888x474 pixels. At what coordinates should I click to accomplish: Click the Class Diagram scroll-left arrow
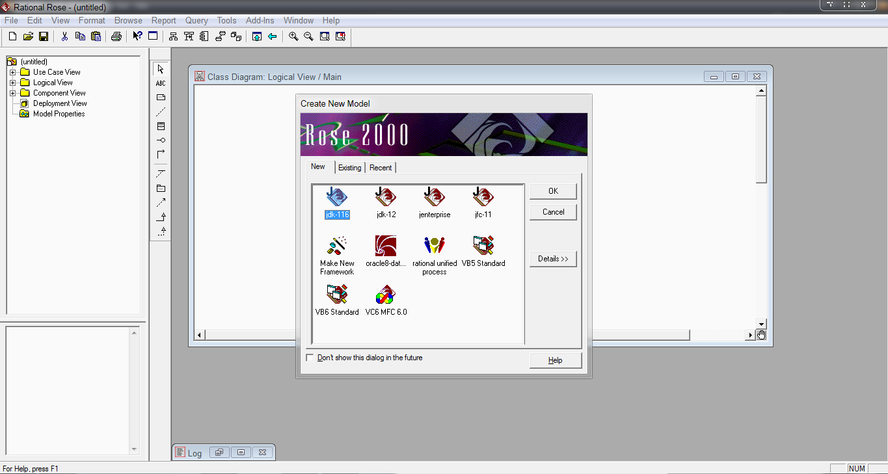tap(200, 335)
